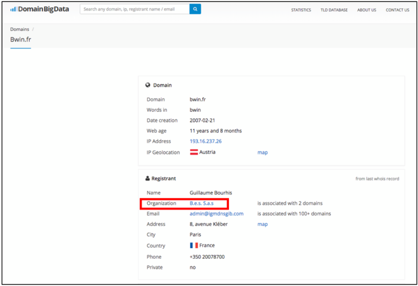Image resolution: width=418 pixels, height=286 pixels.
Task: Focus the domain search input field
Action: point(135,9)
